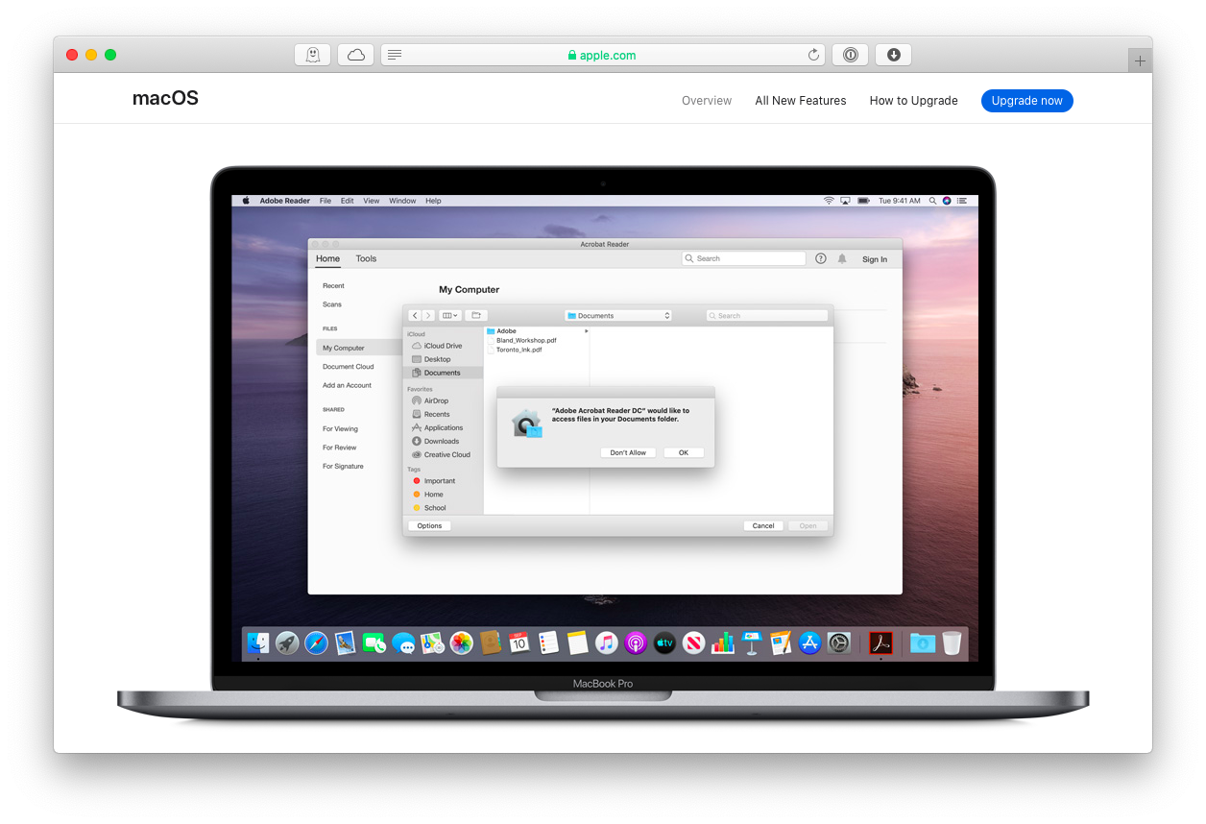Open Acrobat Reader notifications bell

(x=842, y=258)
